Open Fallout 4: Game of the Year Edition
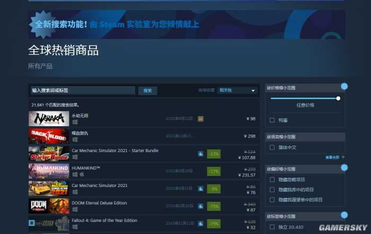This screenshot has height=234, width=371. pyautogui.click(x=104, y=220)
